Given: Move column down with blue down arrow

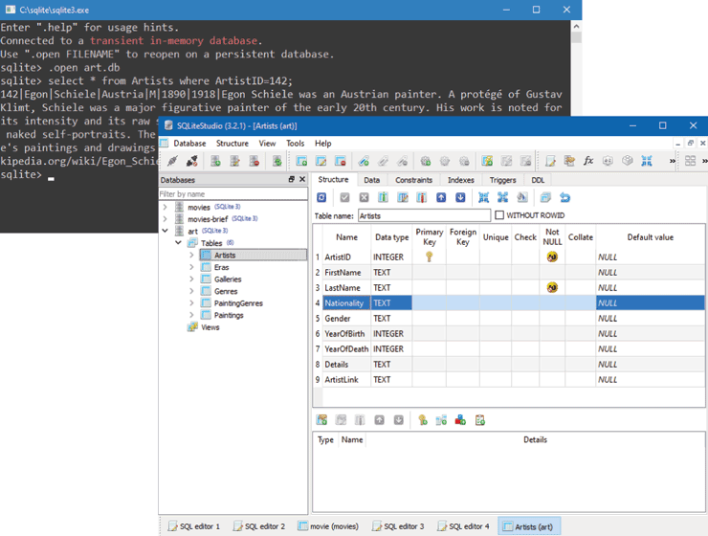Looking at the screenshot, I should (x=460, y=197).
